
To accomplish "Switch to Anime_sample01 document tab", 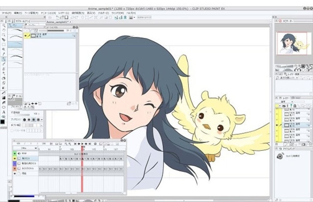I will tap(59, 22).
